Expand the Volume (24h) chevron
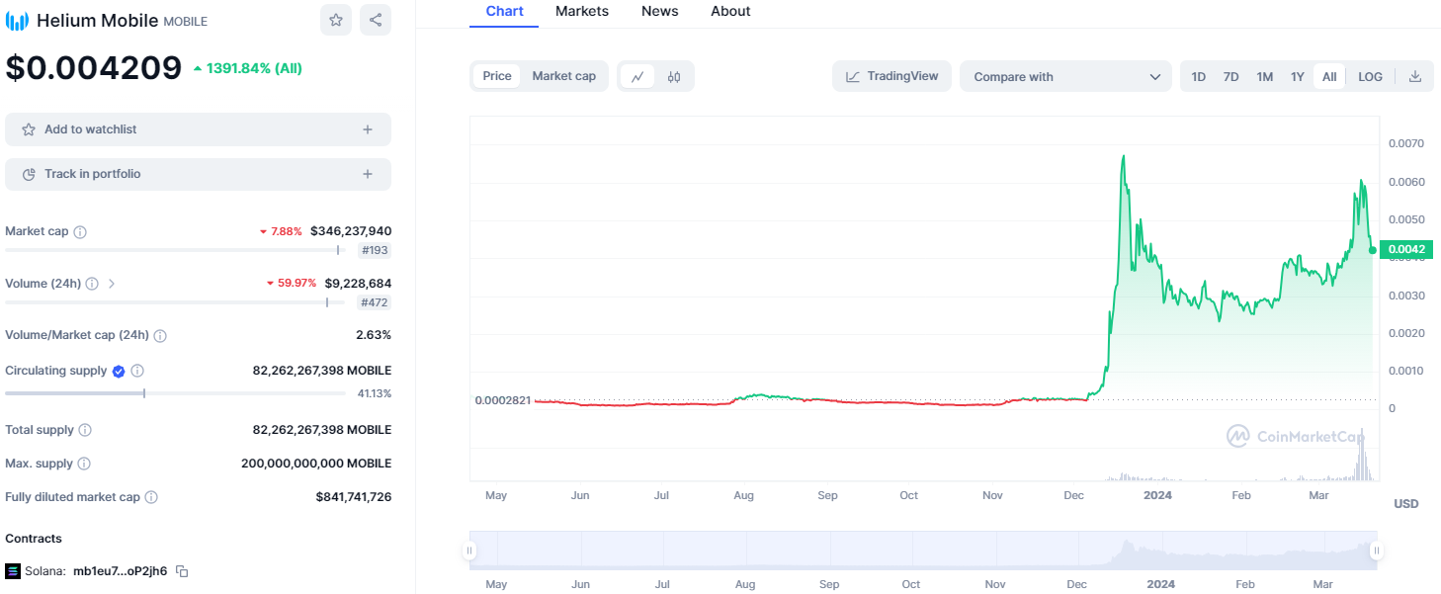 112,284
